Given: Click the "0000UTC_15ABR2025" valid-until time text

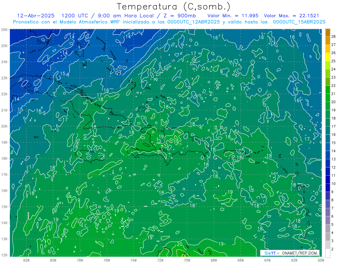Looking at the screenshot, I should point(299,22).
